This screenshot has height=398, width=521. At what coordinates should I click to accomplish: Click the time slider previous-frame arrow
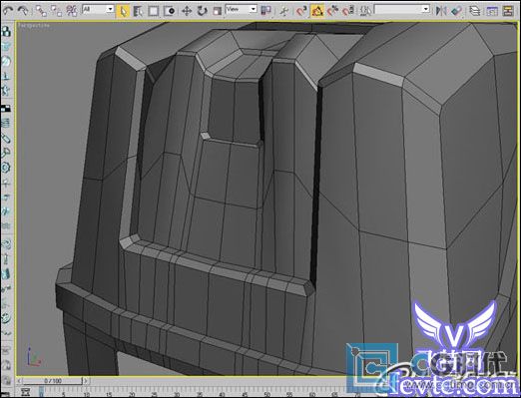coord(20,381)
